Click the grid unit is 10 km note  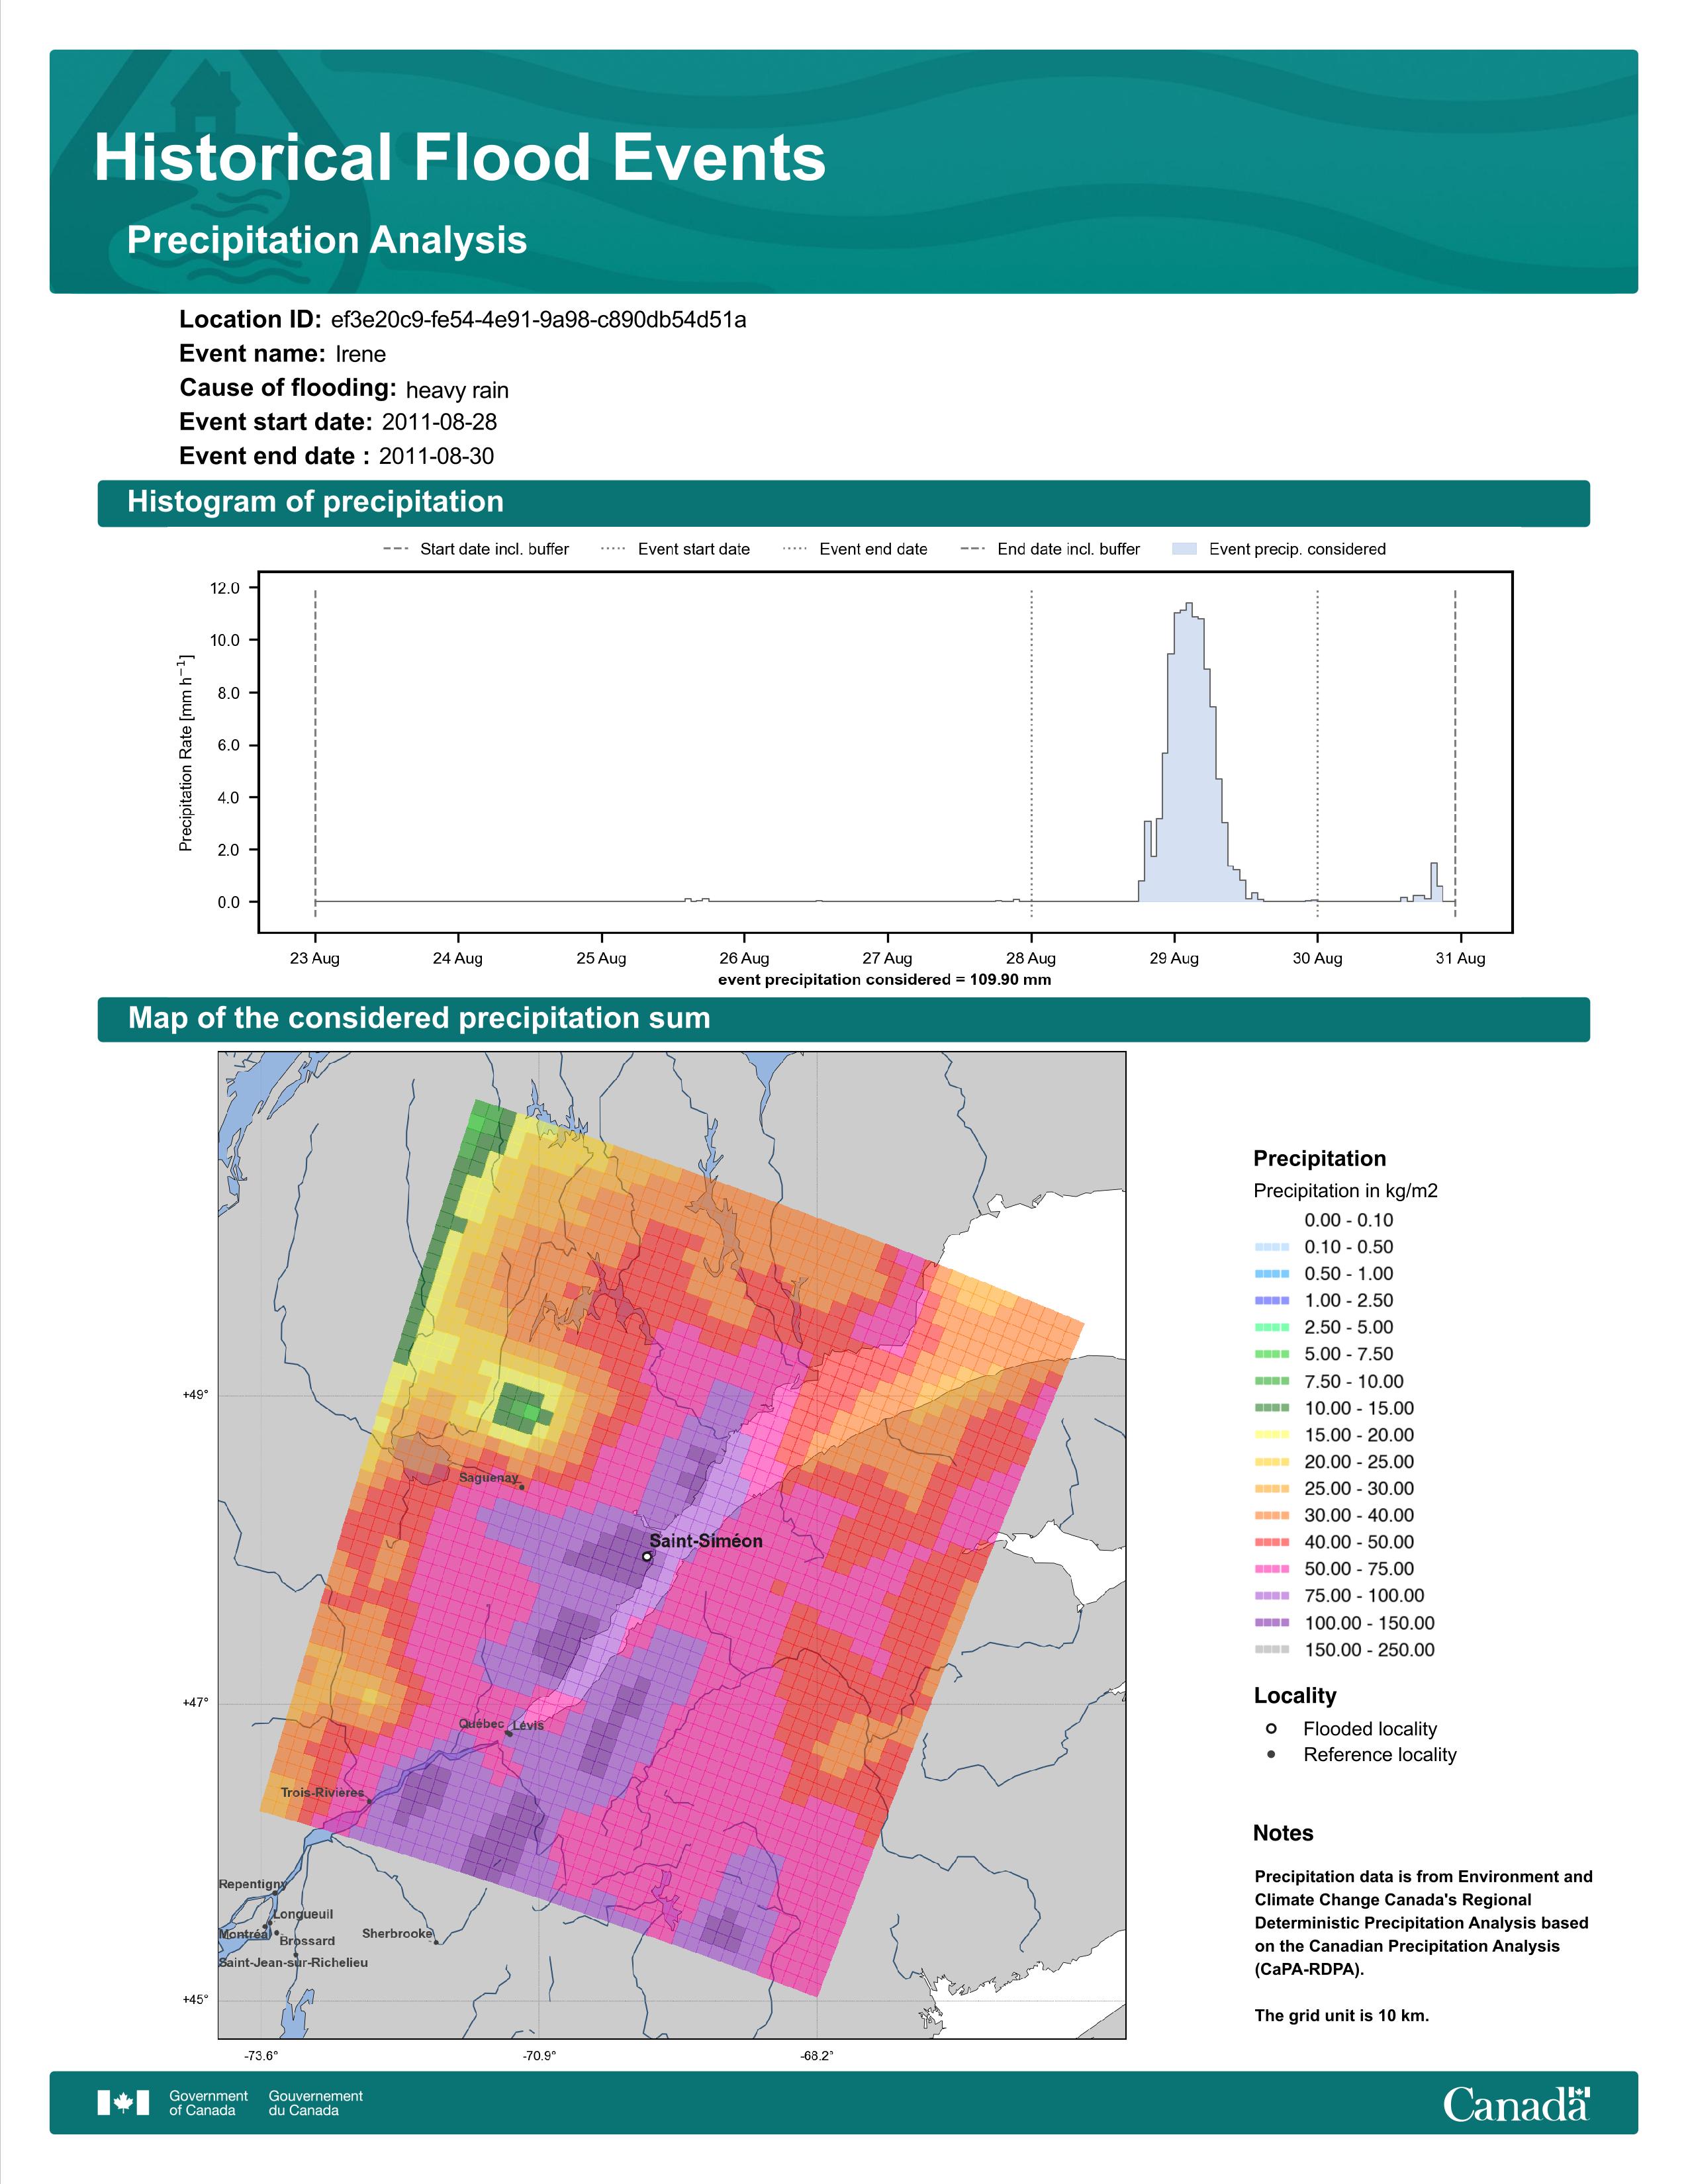tap(1342, 2015)
